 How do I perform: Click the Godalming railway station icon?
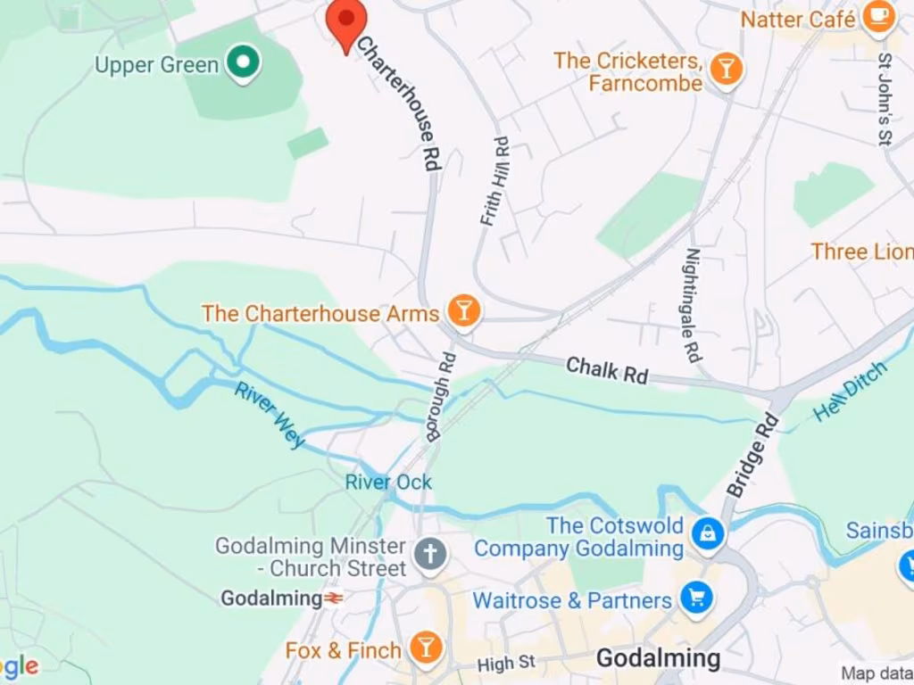[334, 598]
